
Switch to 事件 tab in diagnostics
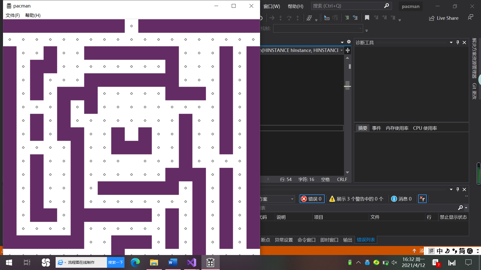[377, 128]
